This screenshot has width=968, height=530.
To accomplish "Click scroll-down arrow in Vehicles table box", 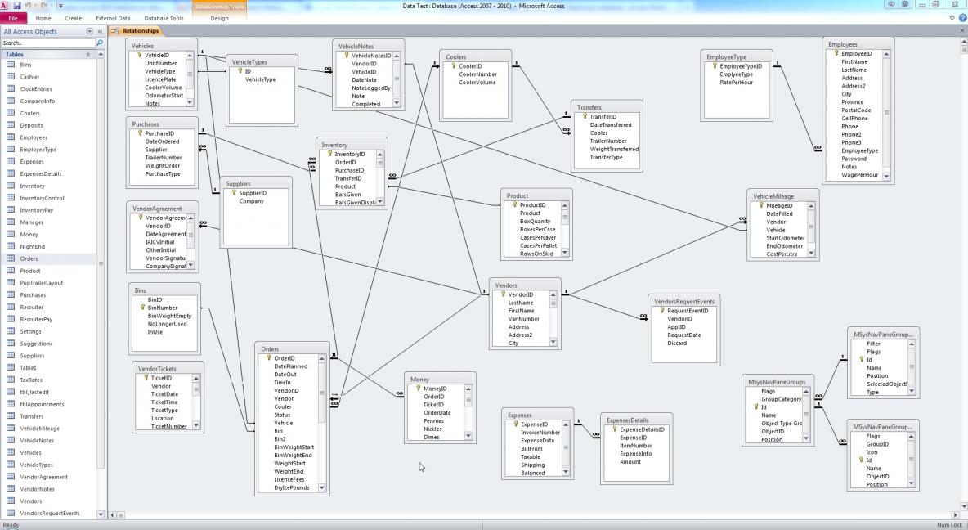I will (190, 102).
